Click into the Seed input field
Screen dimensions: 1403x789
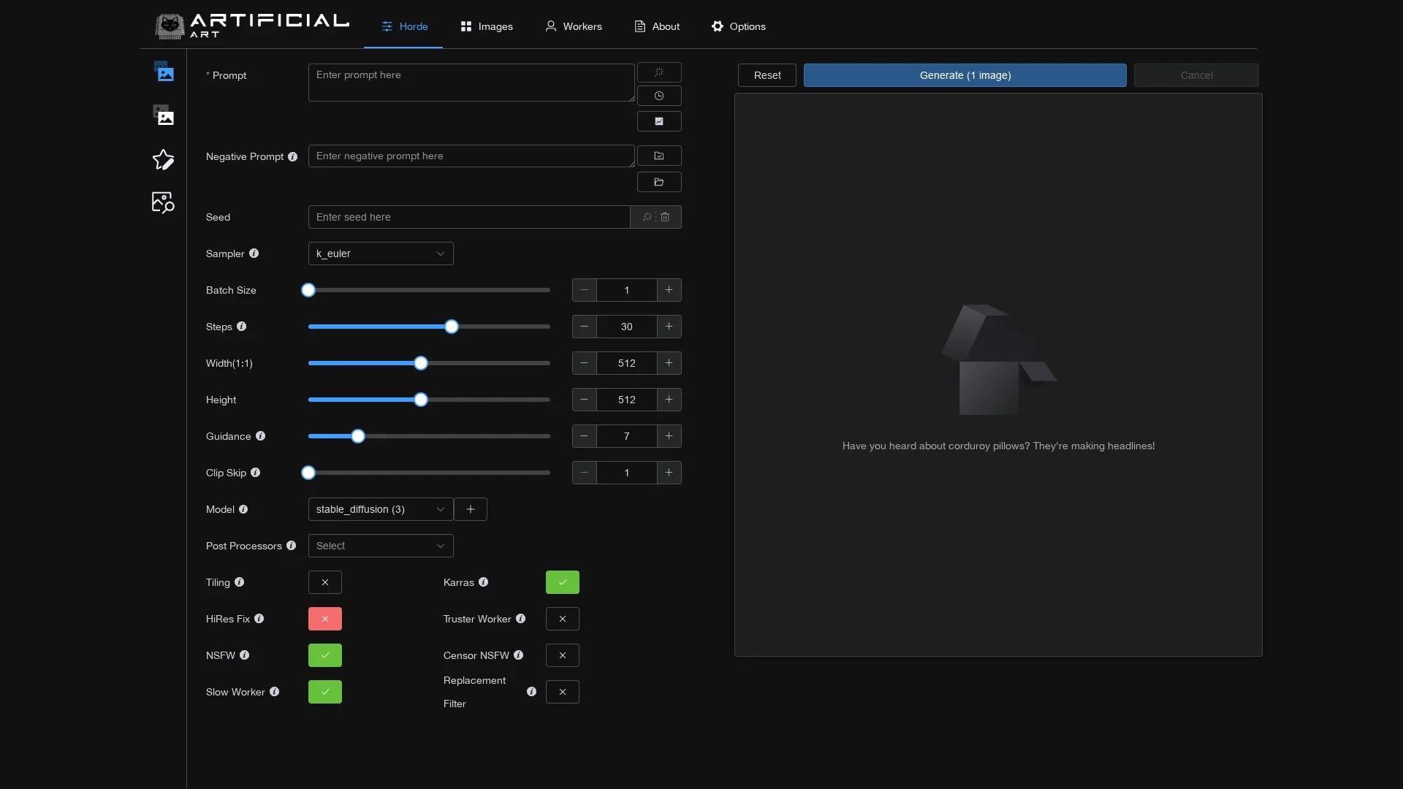click(x=469, y=217)
